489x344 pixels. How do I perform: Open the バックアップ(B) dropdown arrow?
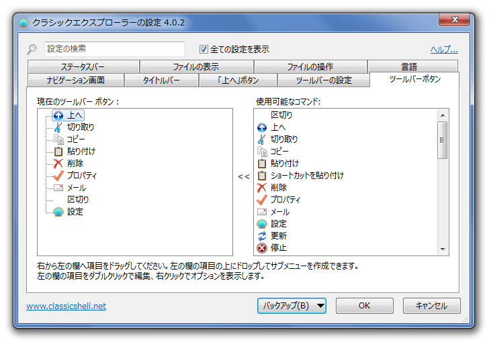[x=320, y=306]
